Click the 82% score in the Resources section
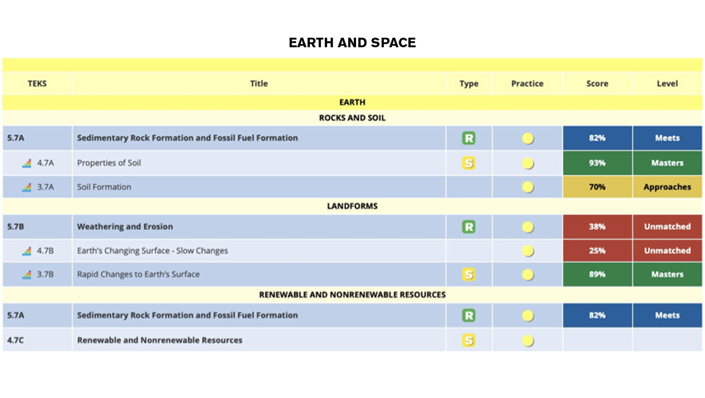Image resolution: width=705 pixels, height=398 pixels. (597, 315)
